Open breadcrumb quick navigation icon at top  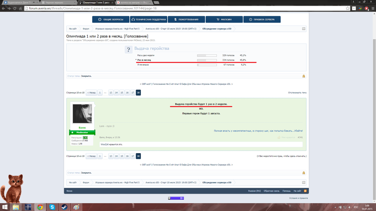(x=303, y=29)
